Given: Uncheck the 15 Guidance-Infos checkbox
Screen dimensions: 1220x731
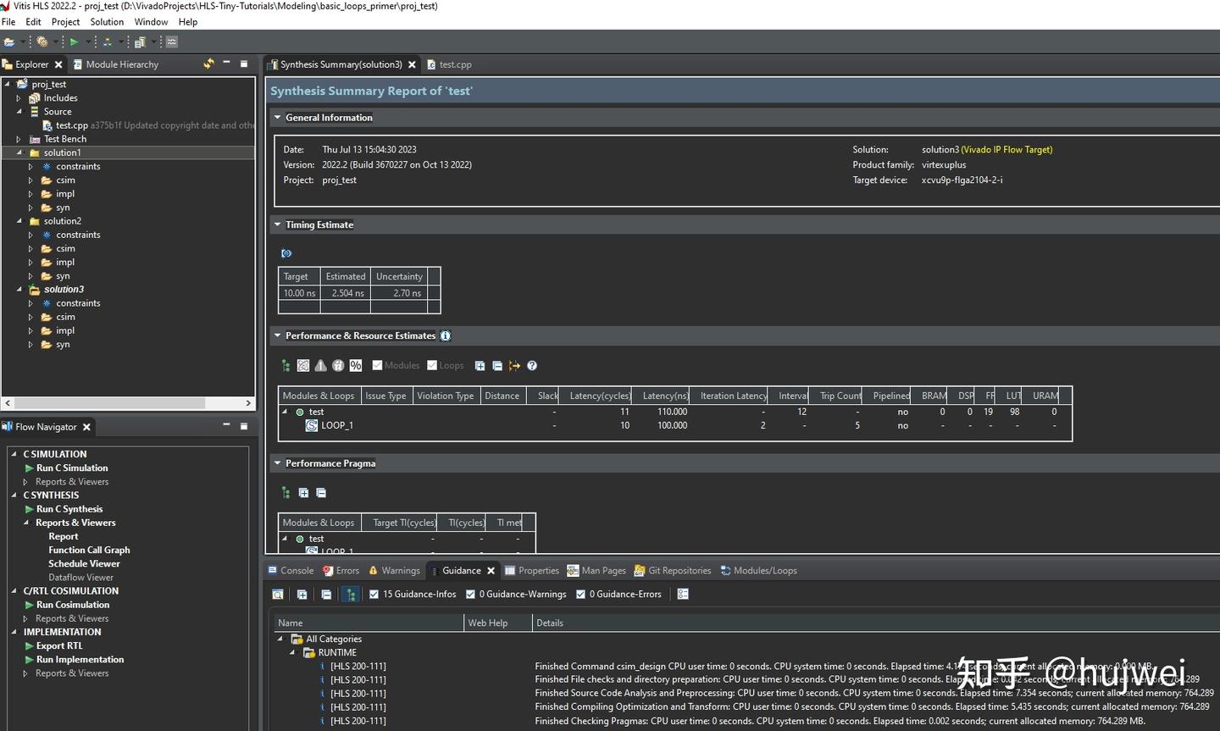Looking at the screenshot, I should click(374, 595).
